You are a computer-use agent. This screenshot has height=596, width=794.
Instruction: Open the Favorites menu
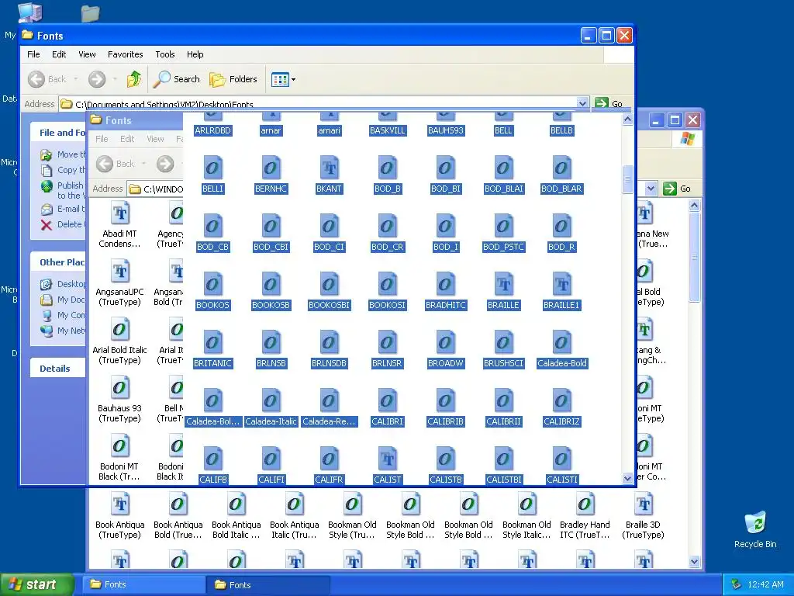tap(125, 54)
